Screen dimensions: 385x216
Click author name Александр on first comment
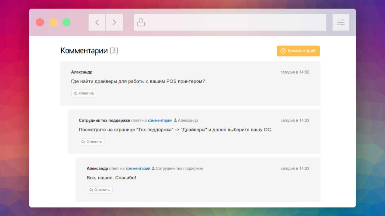(82, 72)
